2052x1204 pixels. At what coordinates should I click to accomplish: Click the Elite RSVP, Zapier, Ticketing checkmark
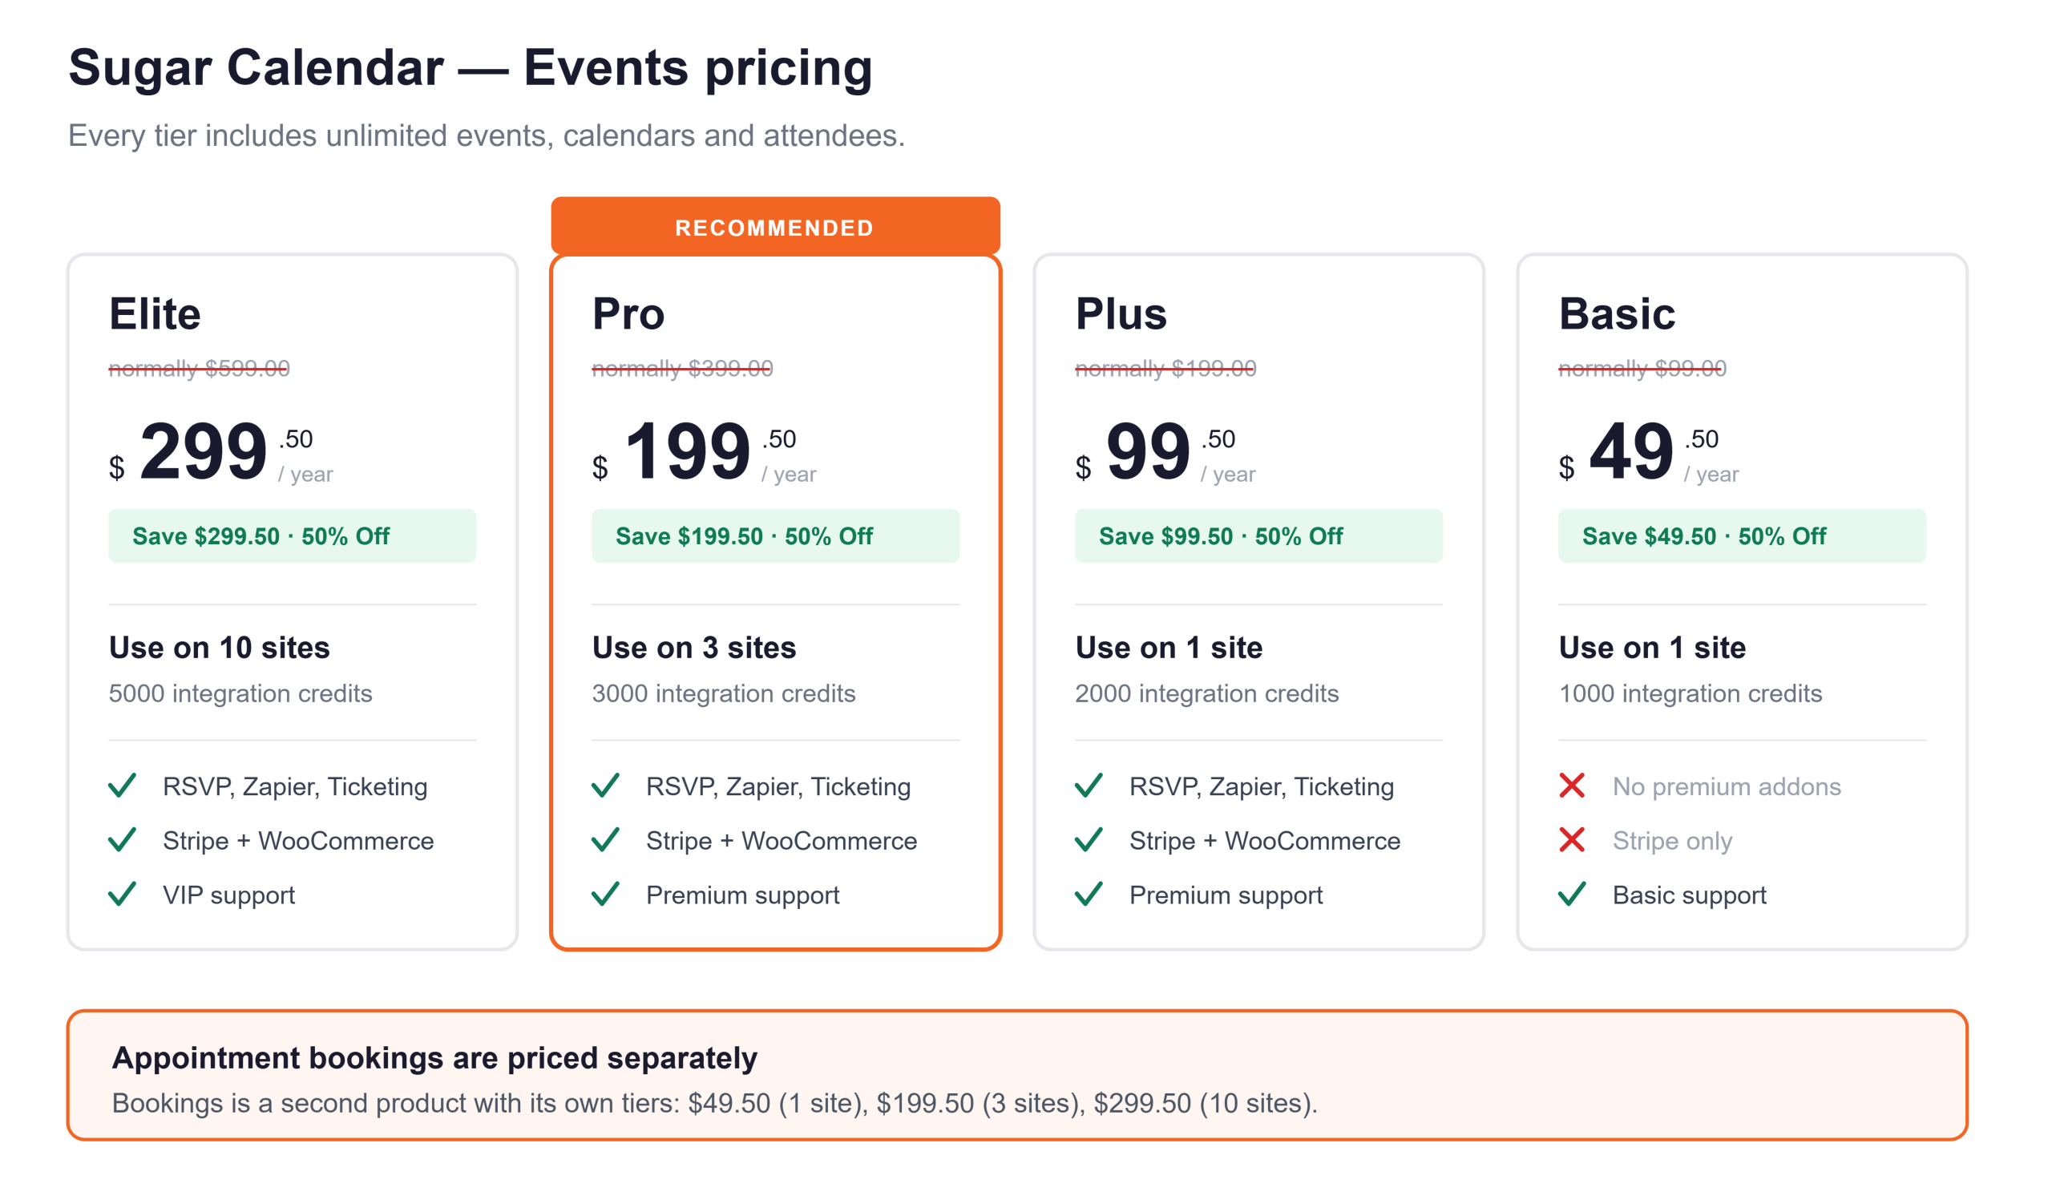coord(122,786)
